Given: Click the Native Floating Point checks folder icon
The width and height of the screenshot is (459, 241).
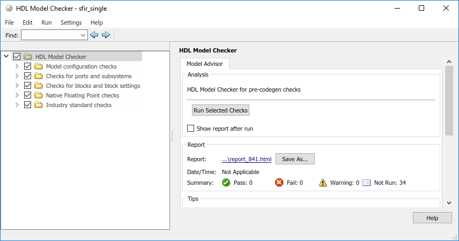Looking at the screenshot, I should [39, 95].
